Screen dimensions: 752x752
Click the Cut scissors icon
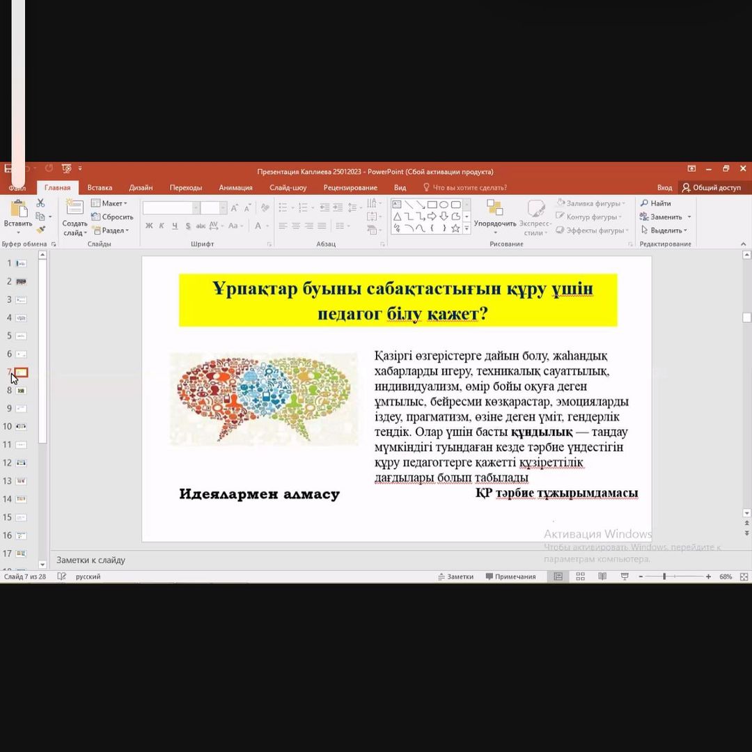pos(40,203)
